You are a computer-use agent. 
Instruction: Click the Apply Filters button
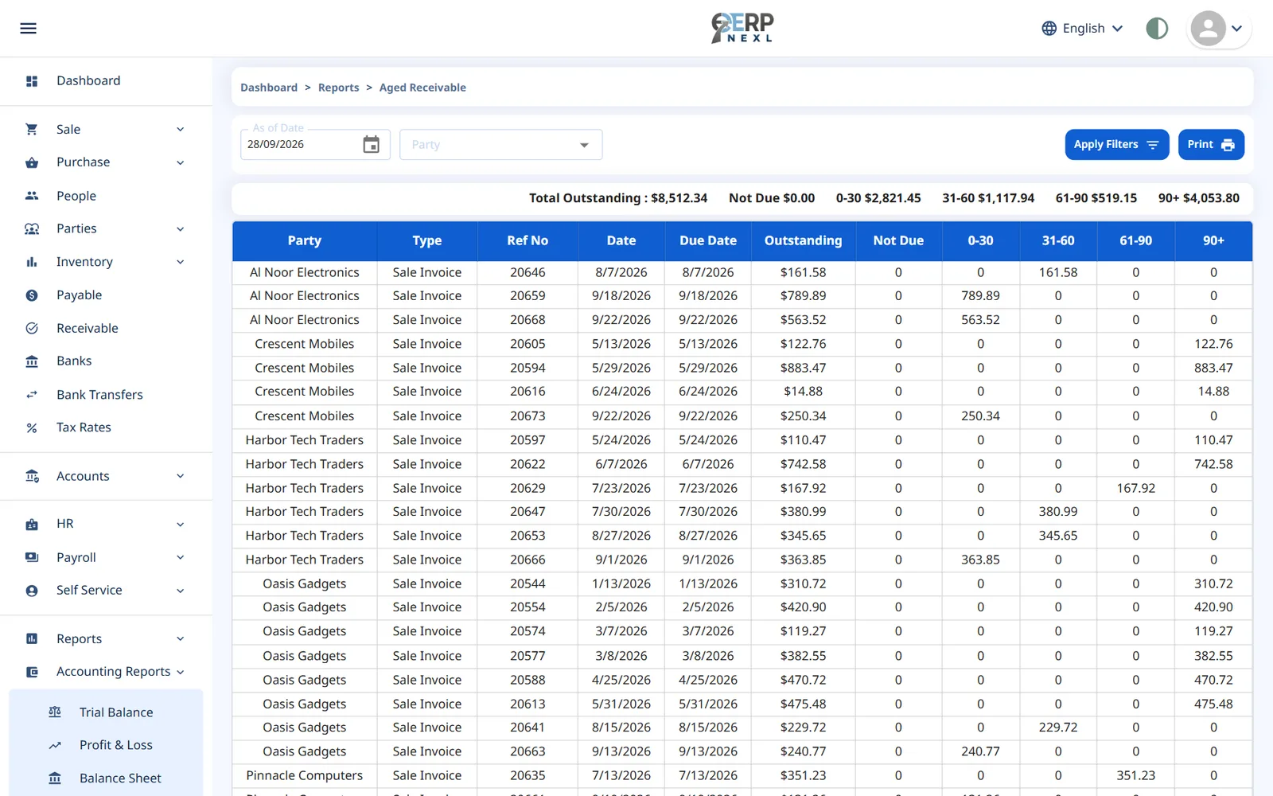coord(1116,145)
